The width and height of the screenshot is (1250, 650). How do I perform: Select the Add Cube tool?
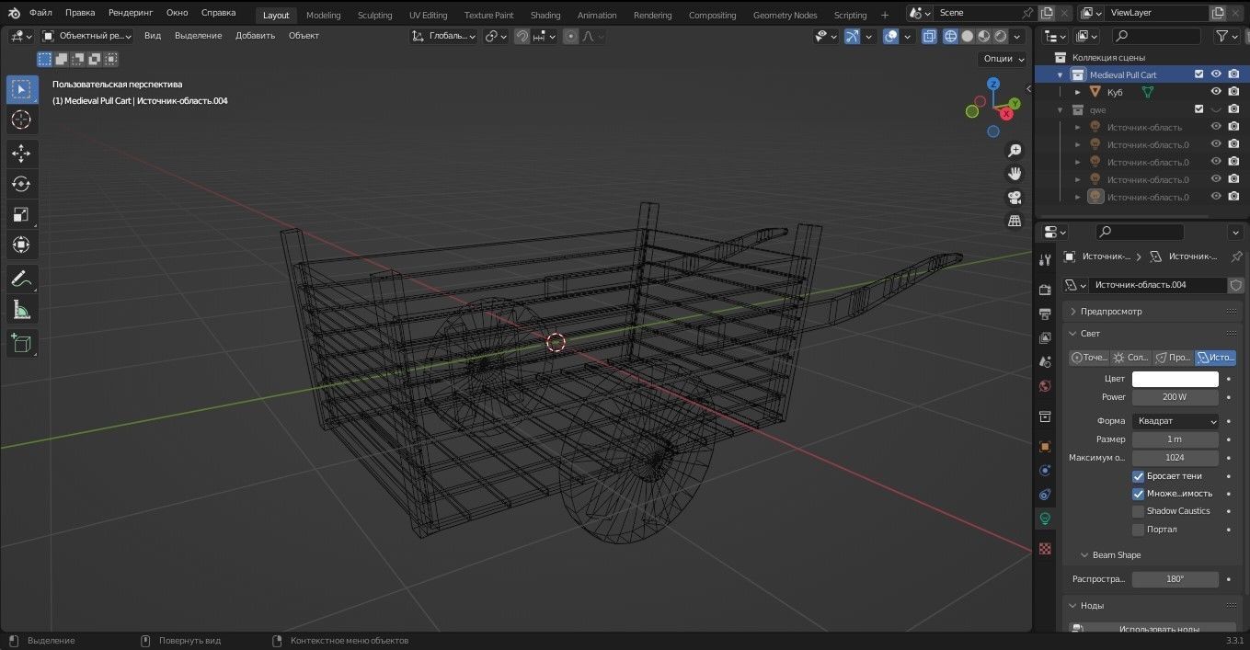21,344
